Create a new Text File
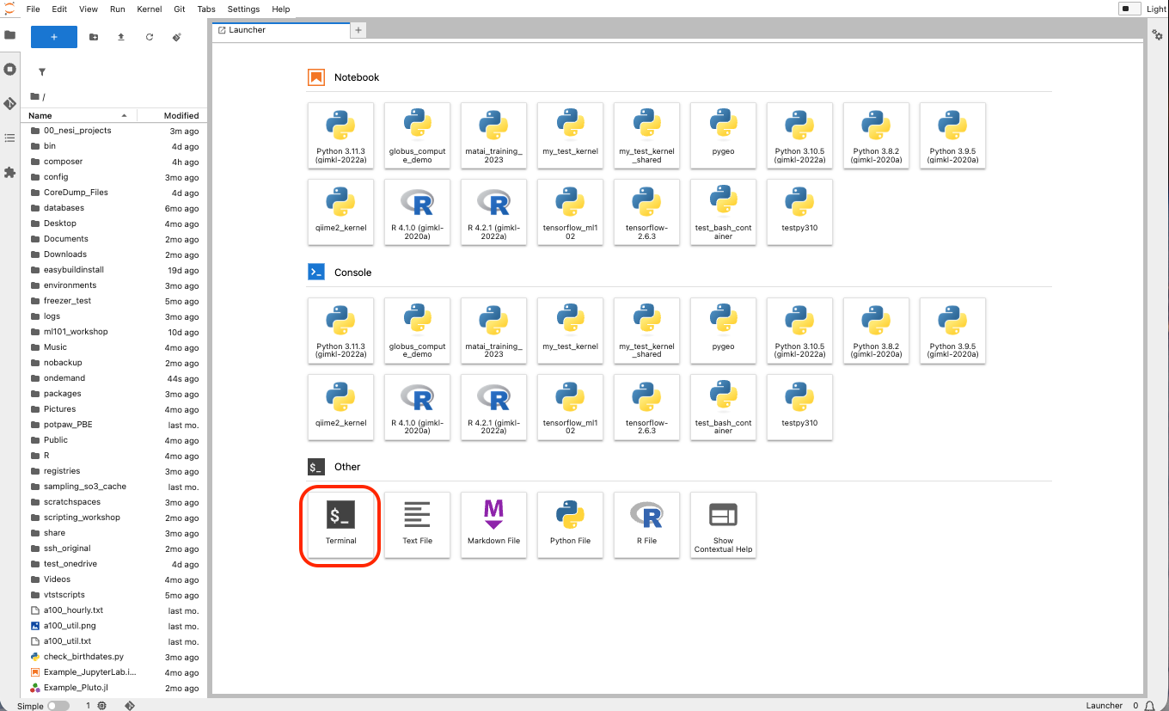The height and width of the screenshot is (711, 1169). point(418,525)
